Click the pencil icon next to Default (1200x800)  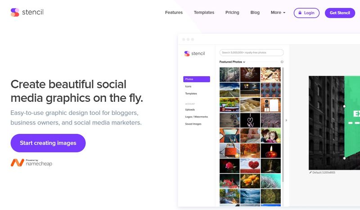coord(310,172)
